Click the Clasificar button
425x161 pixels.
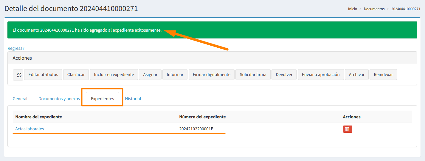(x=76, y=75)
